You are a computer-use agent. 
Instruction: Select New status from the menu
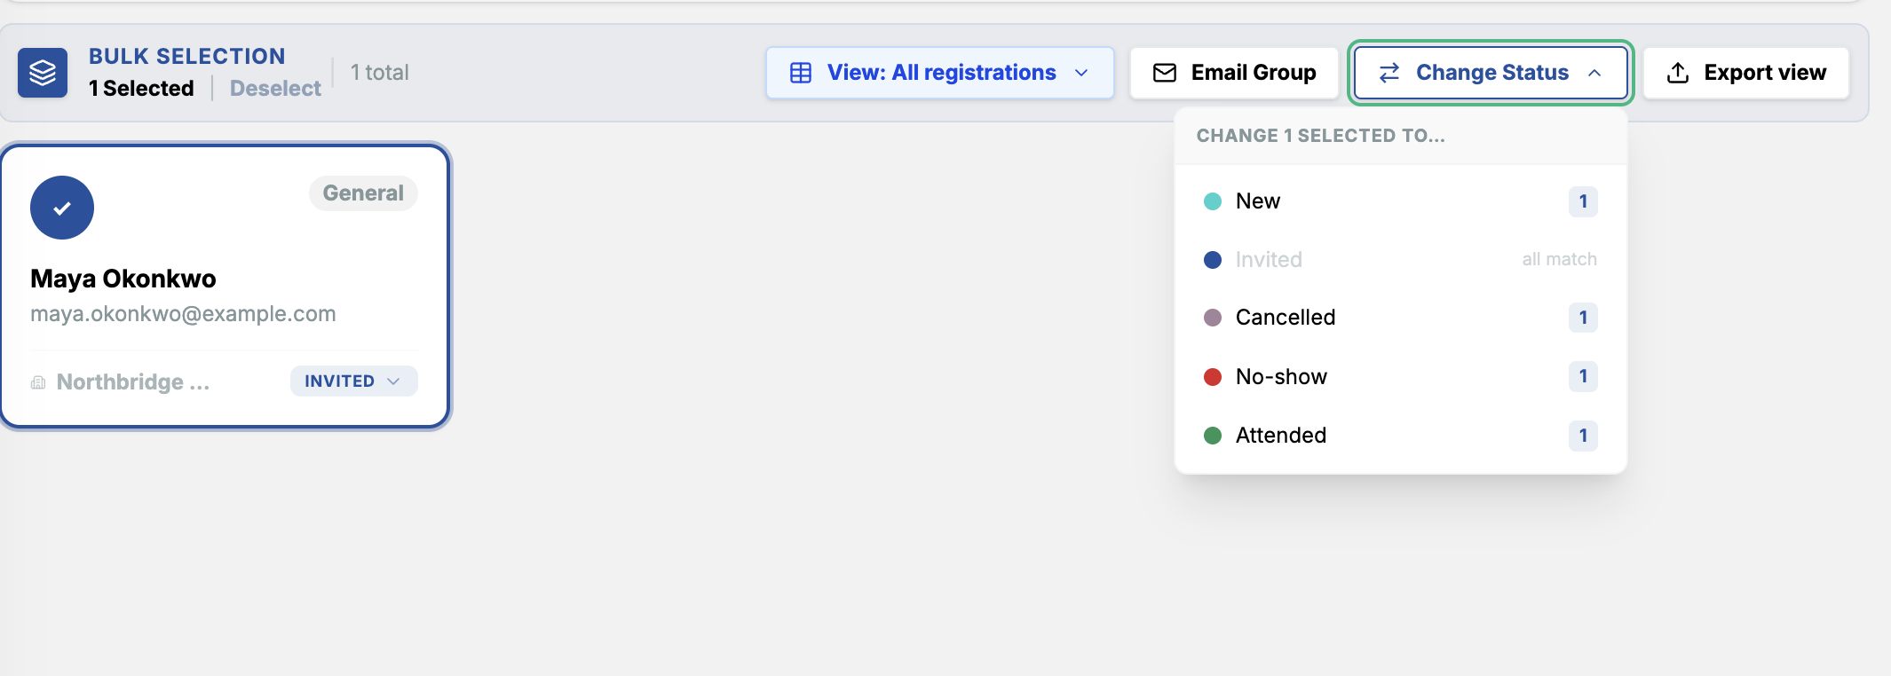[x=1400, y=201]
